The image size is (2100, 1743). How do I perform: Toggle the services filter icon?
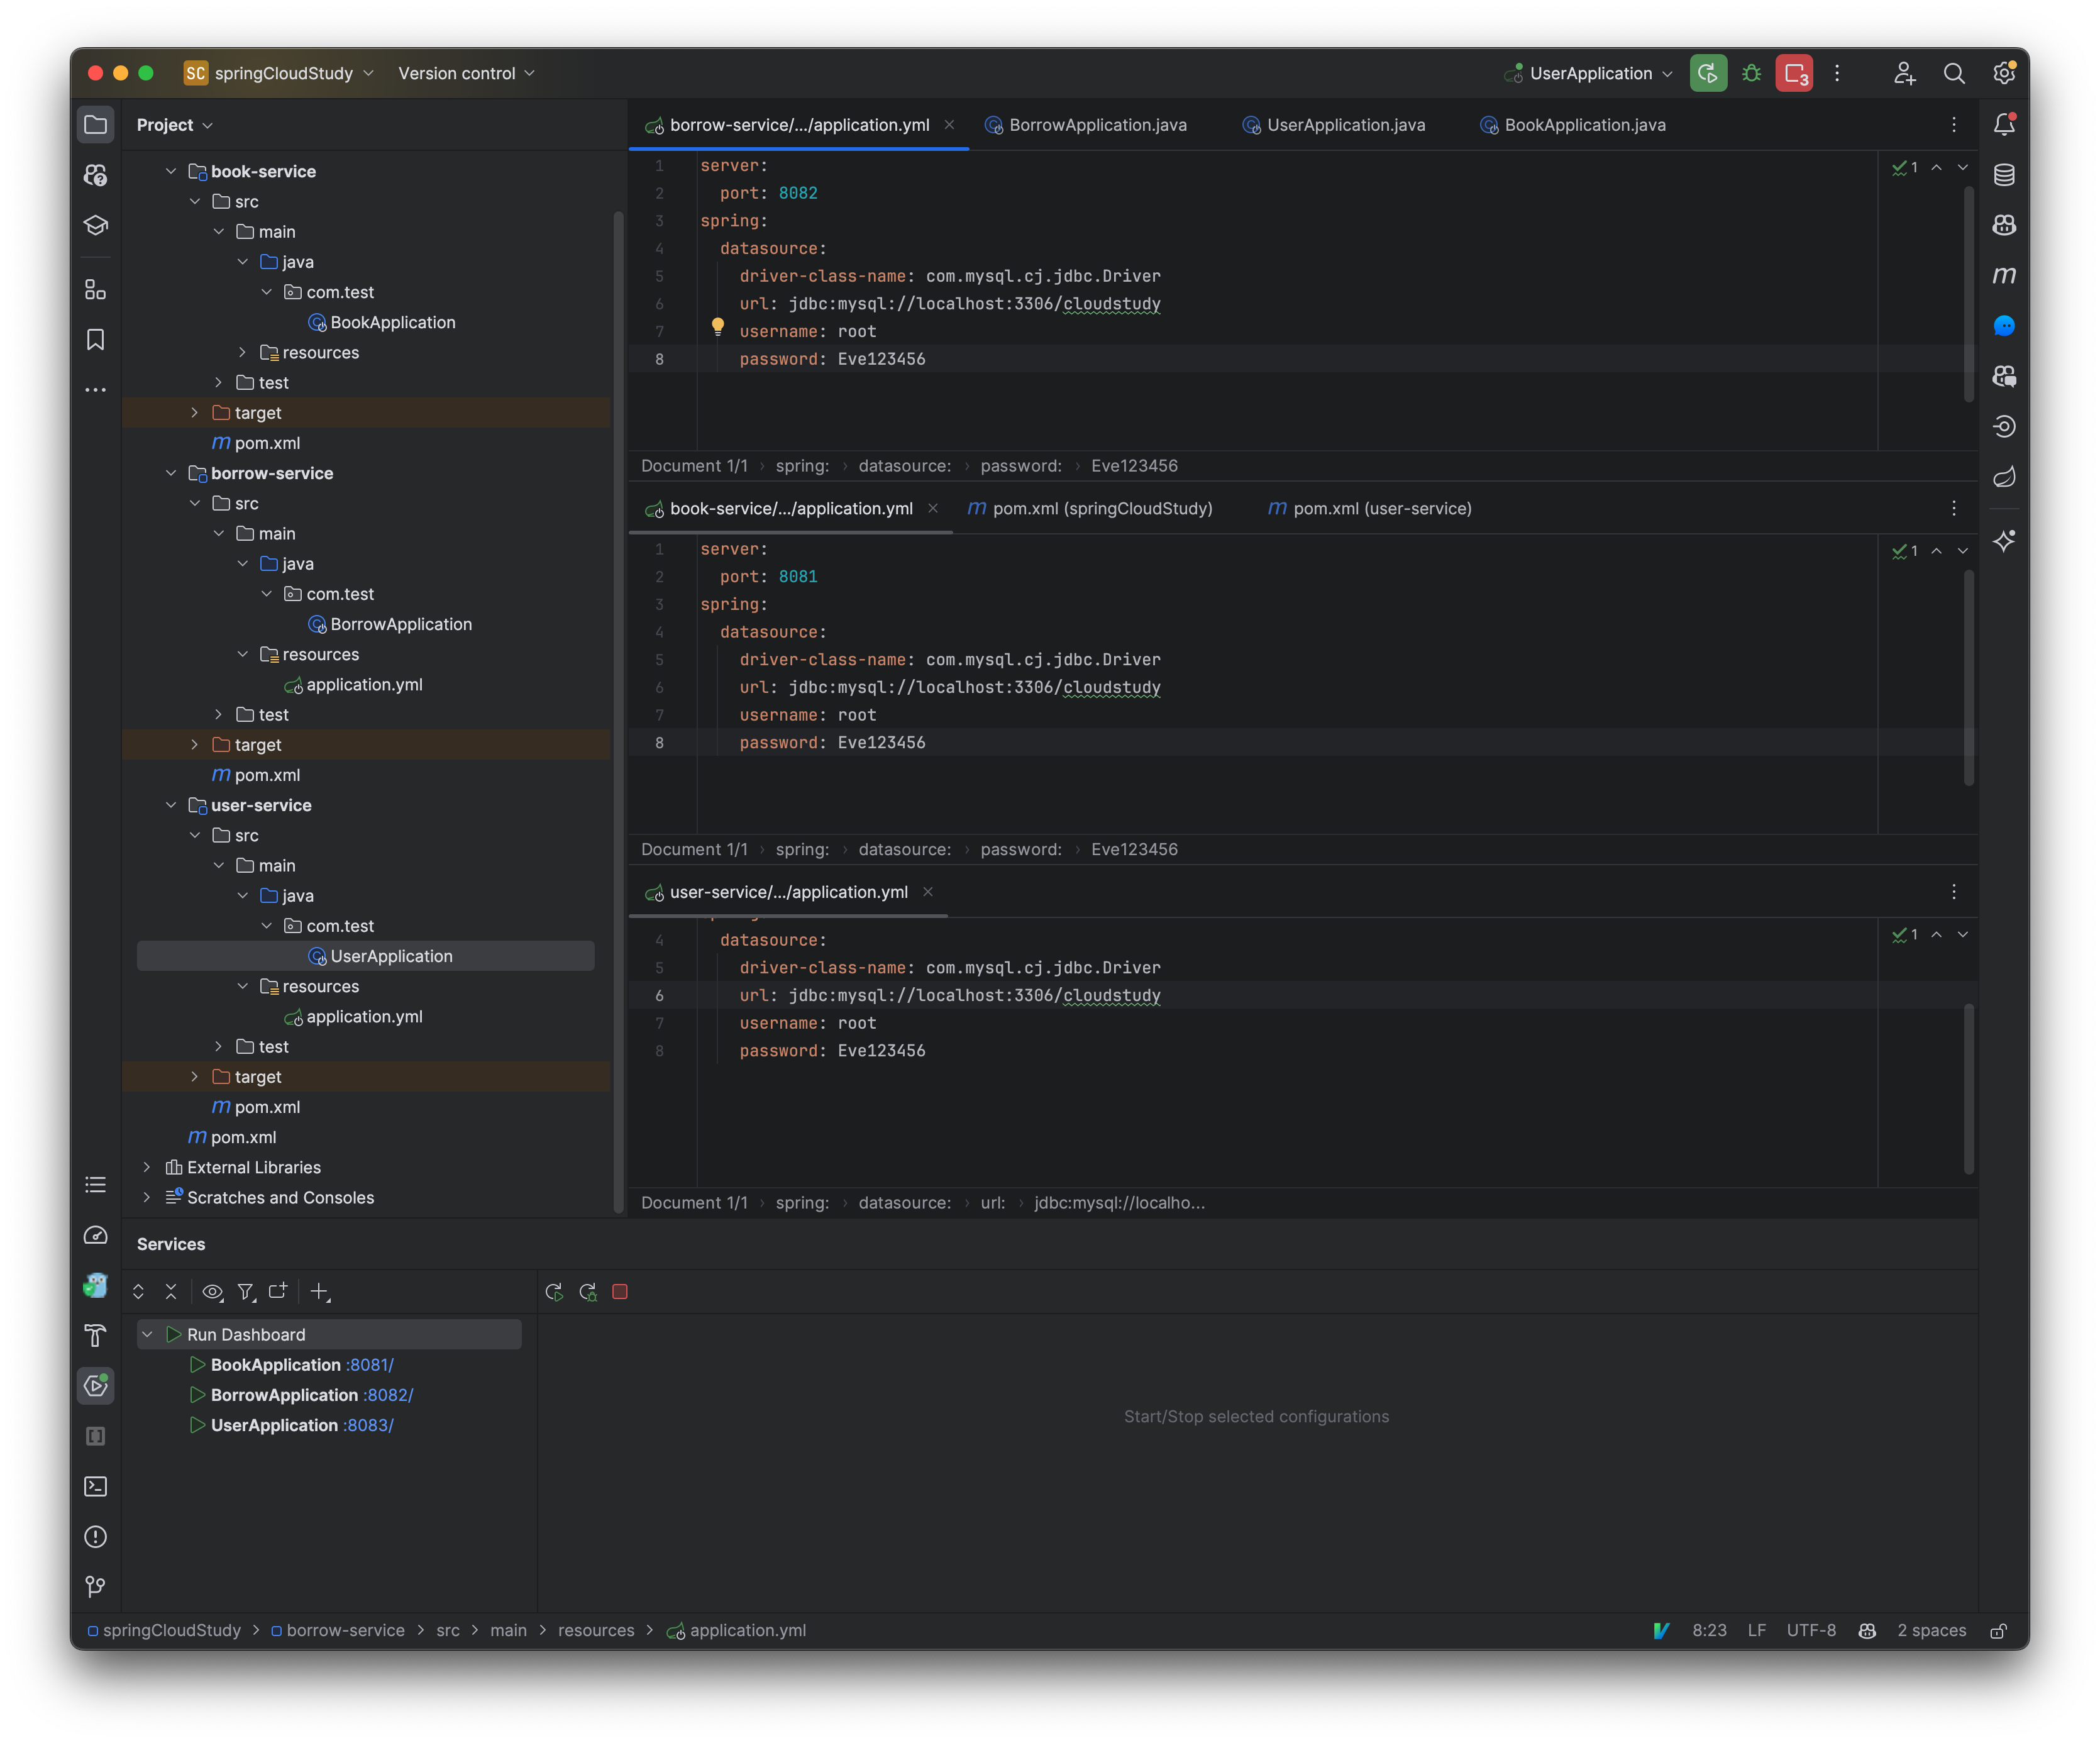coord(246,1292)
